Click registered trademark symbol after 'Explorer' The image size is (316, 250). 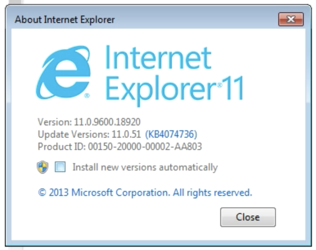(x=220, y=85)
